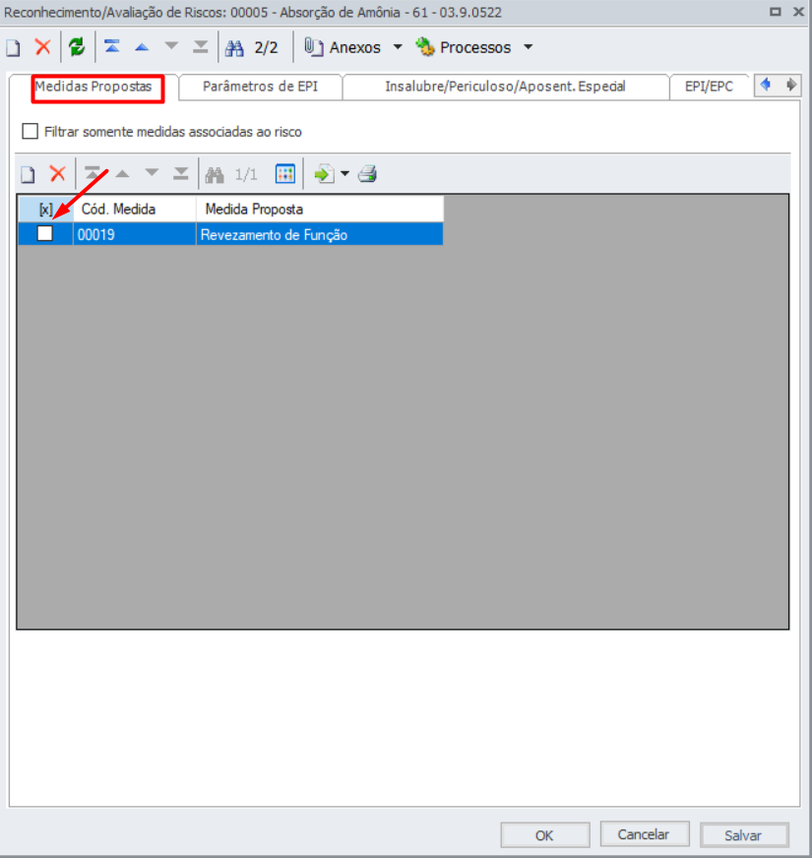Expand the Processos dropdown arrow
The width and height of the screenshot is (812, 858).
tap(528, 47)
